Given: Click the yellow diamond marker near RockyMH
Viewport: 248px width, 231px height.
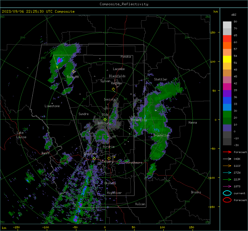Looking at the screenshot, I should click(x=74, y=72).
